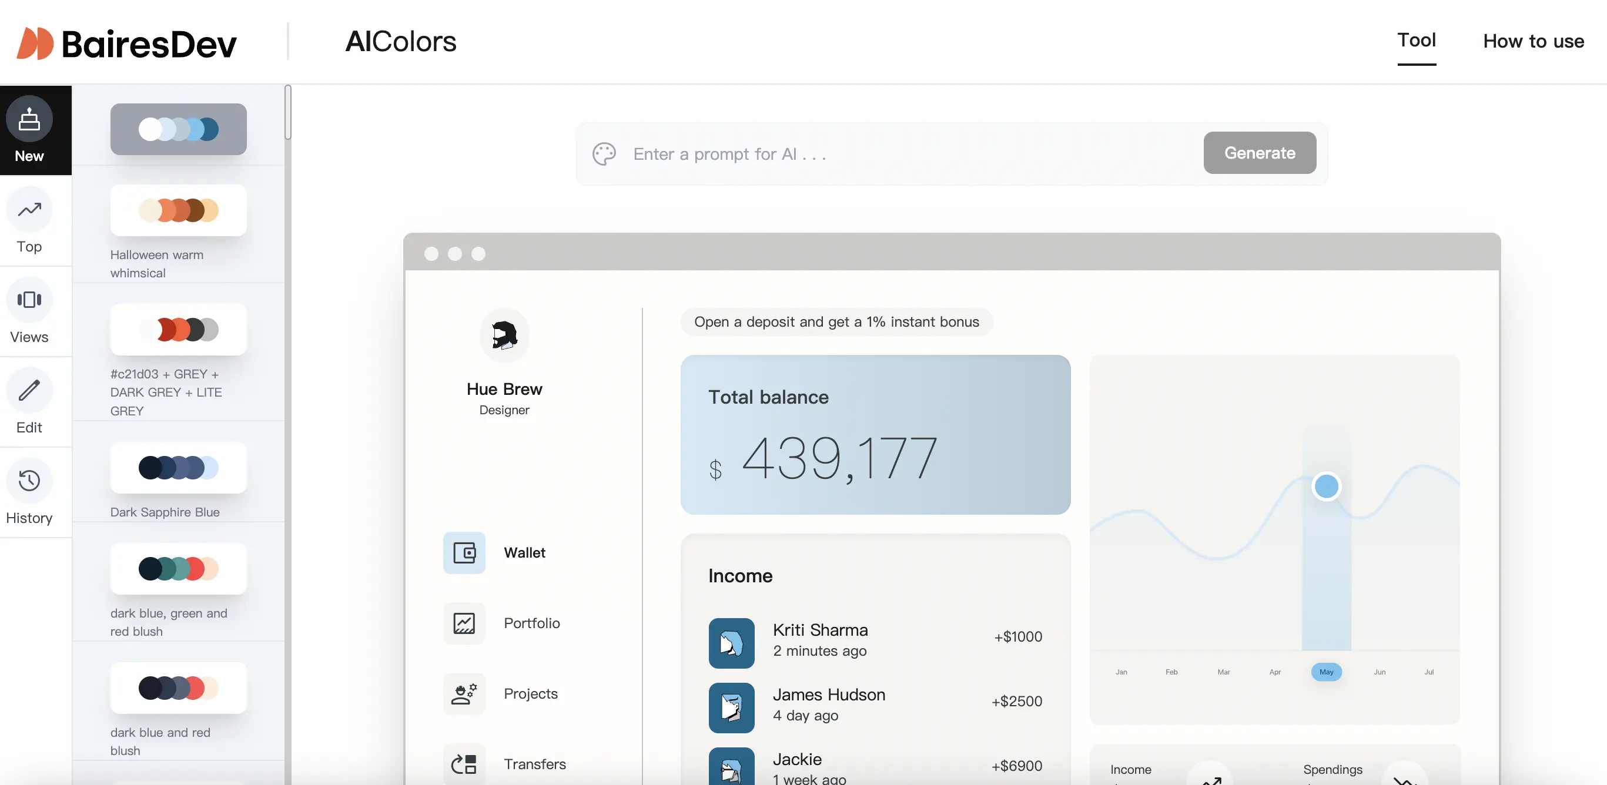
Task: Choose the dark blue and red blush palette
Action: [179, 687]
